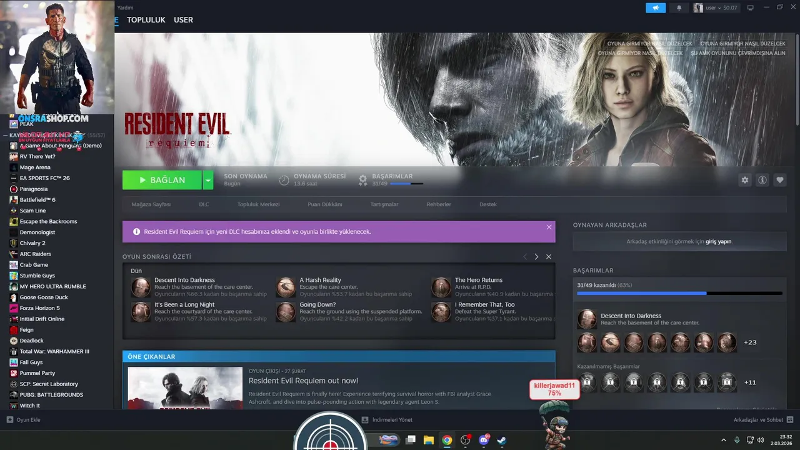Image resolution: width=800 pixels, height=450 pixels.
Task: Go to next post-game summary page
Action: 536,257
